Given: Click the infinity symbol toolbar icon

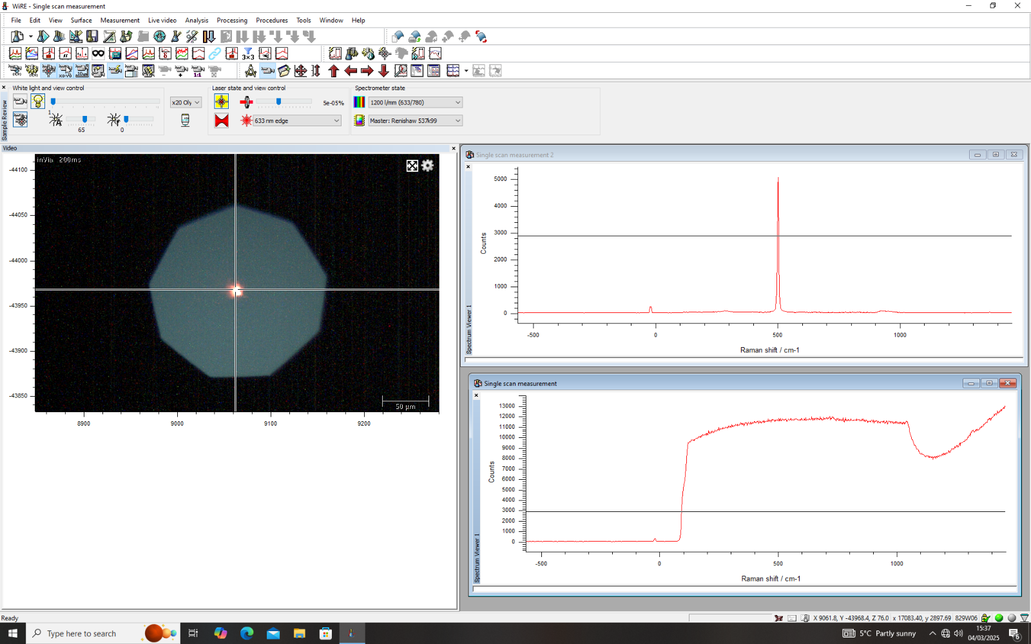Looking at the screenshot, I should click(x=98, y=53).
